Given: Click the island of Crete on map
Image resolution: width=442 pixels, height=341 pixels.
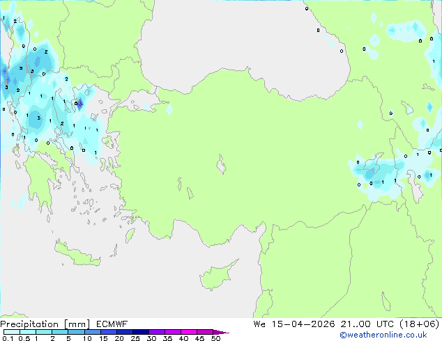Looking at the screenshot, I should pyautogui.click(x=77, y=254).
